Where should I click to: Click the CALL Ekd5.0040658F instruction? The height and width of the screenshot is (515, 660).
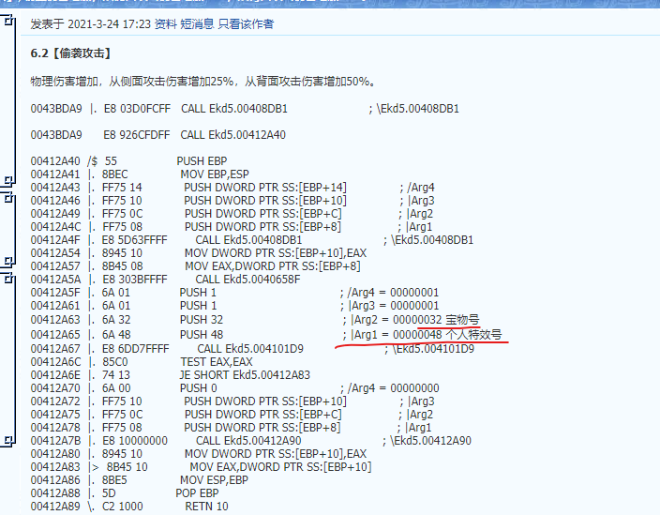coord(247,280)
